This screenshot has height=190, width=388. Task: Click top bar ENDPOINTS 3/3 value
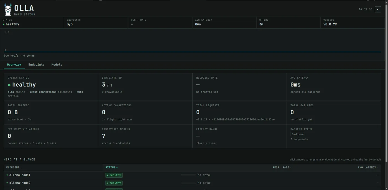point(70,24)
